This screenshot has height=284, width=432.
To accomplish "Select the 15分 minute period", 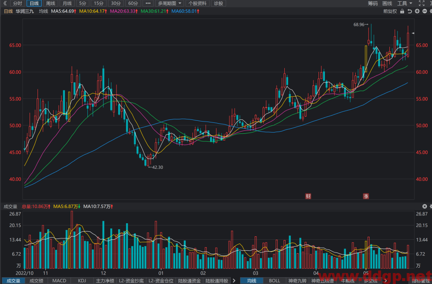I will tap(99, 3).
